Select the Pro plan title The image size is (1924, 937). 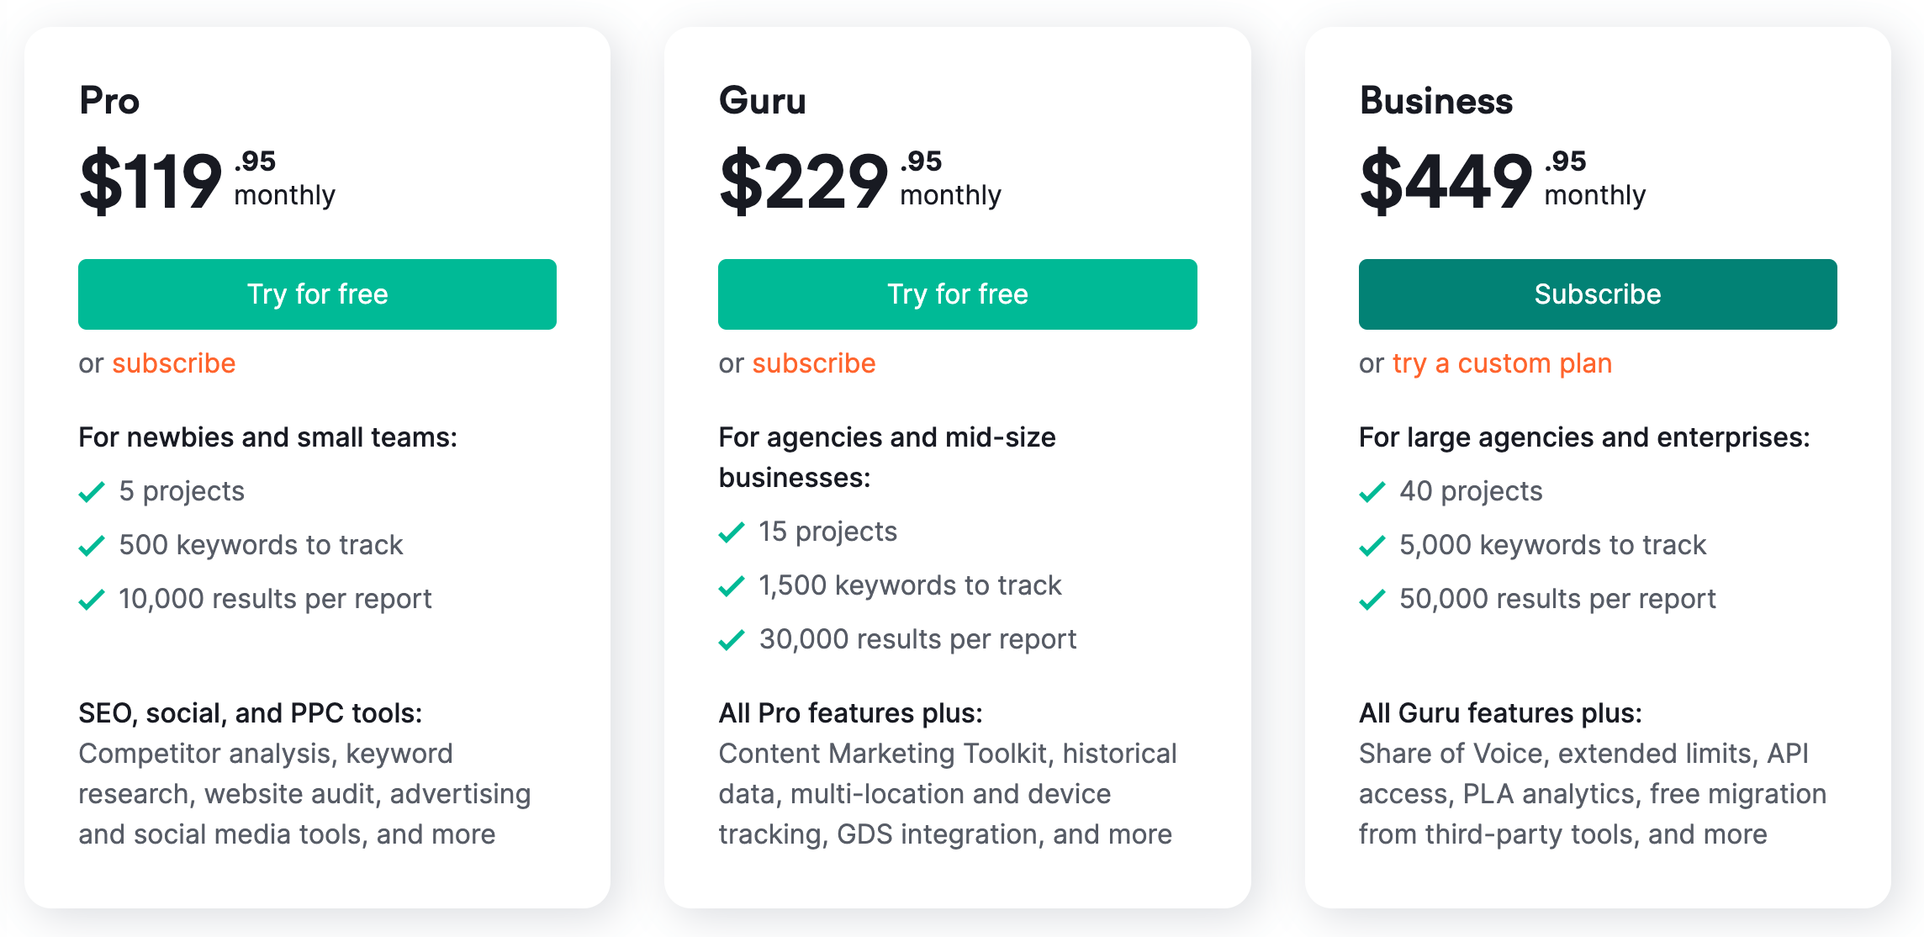(x=109, y=101)
